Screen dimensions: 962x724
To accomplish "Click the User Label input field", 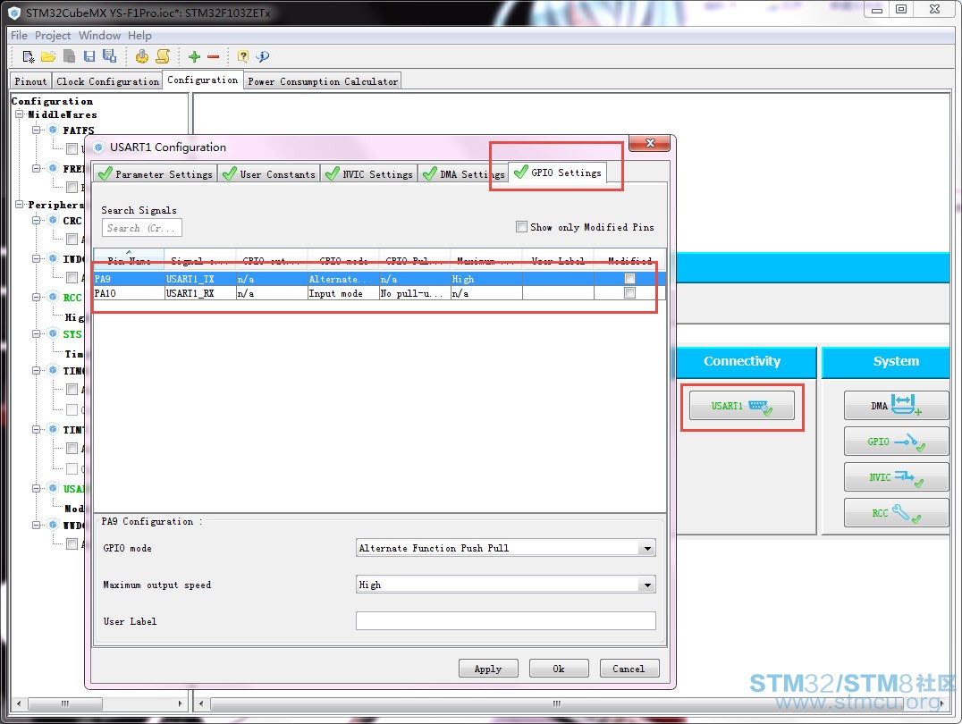I will pos(505,621).
